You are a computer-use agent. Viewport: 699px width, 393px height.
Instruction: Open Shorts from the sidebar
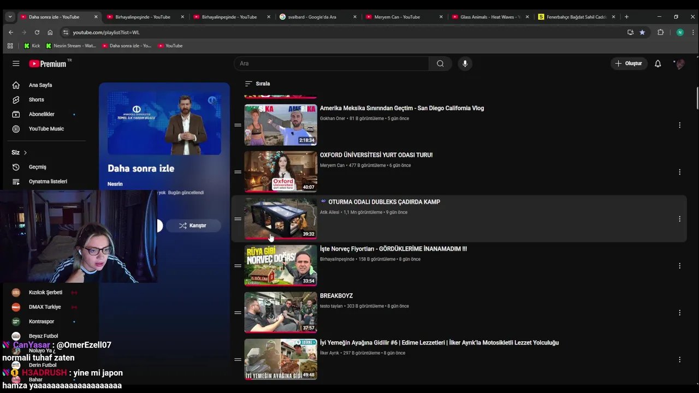[36, 100]
